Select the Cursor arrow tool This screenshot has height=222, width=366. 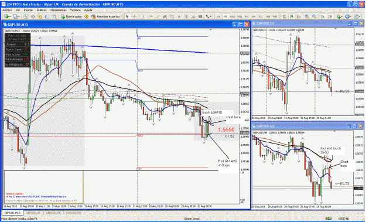coord(127,16)
